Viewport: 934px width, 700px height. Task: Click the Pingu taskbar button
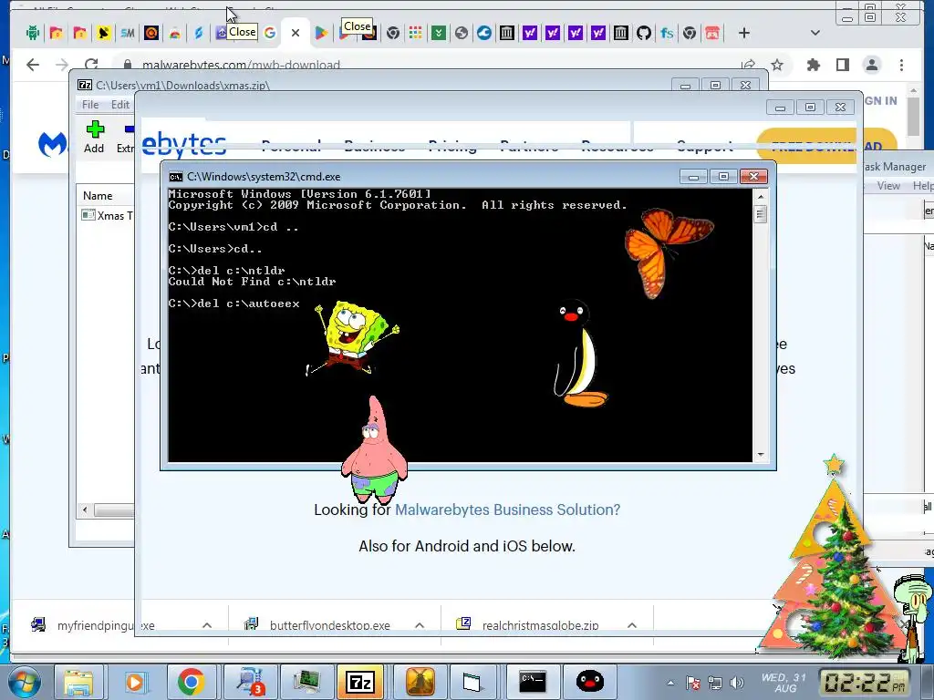click(589, 682)
